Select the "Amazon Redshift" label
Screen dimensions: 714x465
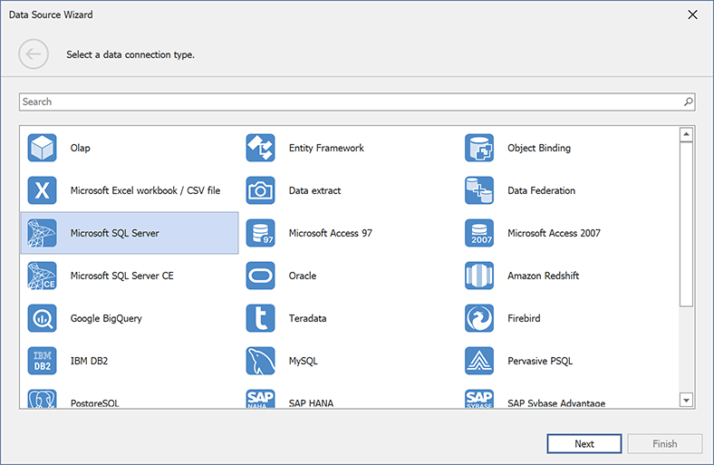click(544, 276)
